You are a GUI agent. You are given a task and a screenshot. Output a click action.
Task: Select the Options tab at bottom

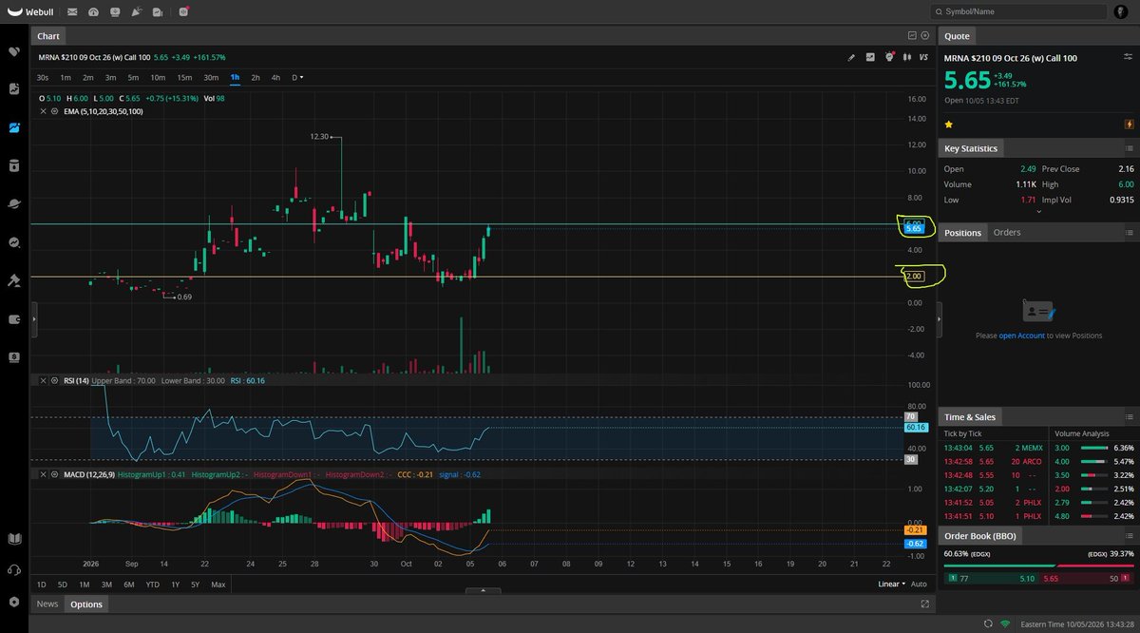click(86, 604)
